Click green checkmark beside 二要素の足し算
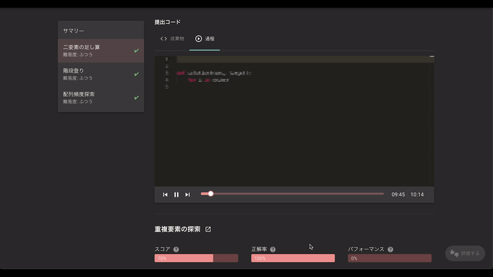This screenshot has height=277, width=493. (136, 50)
